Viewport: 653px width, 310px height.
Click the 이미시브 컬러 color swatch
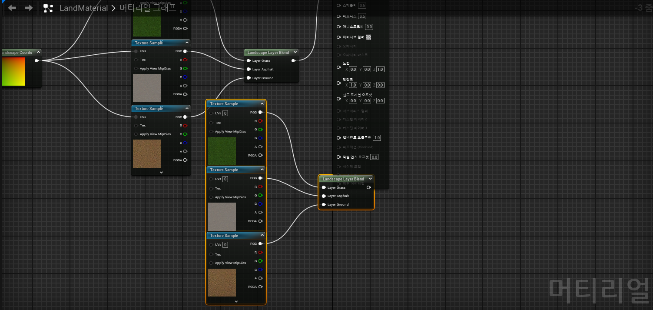tap(368, 37)
